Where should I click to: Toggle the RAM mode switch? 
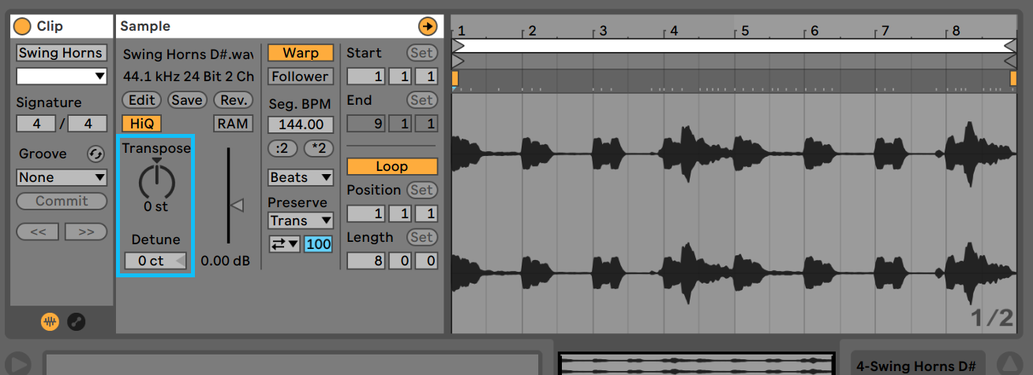(233, 124)
